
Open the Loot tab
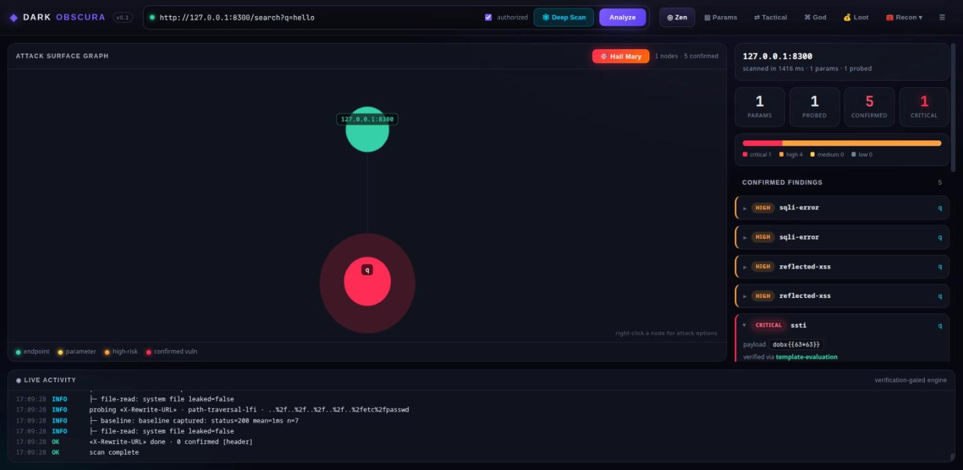856,17
